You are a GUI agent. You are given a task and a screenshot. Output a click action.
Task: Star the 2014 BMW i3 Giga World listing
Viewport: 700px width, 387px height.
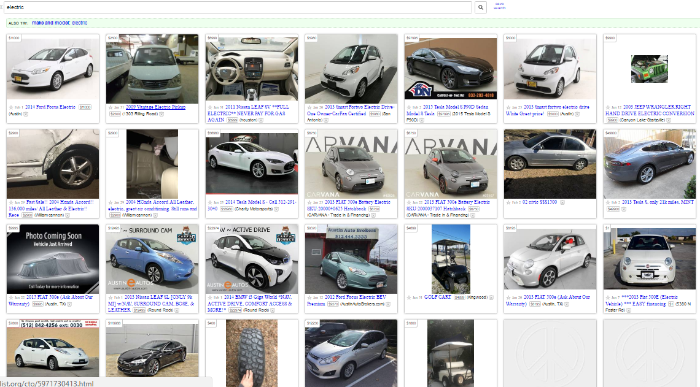(210, 297)
